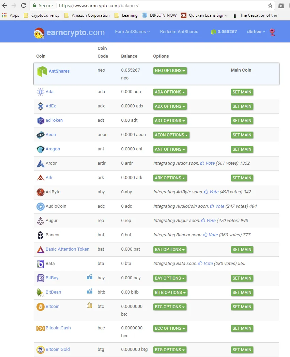Click the adToken coin icon
Viewport: 290px width, 357px height.
pyautogui.click(x=41, y=121)
